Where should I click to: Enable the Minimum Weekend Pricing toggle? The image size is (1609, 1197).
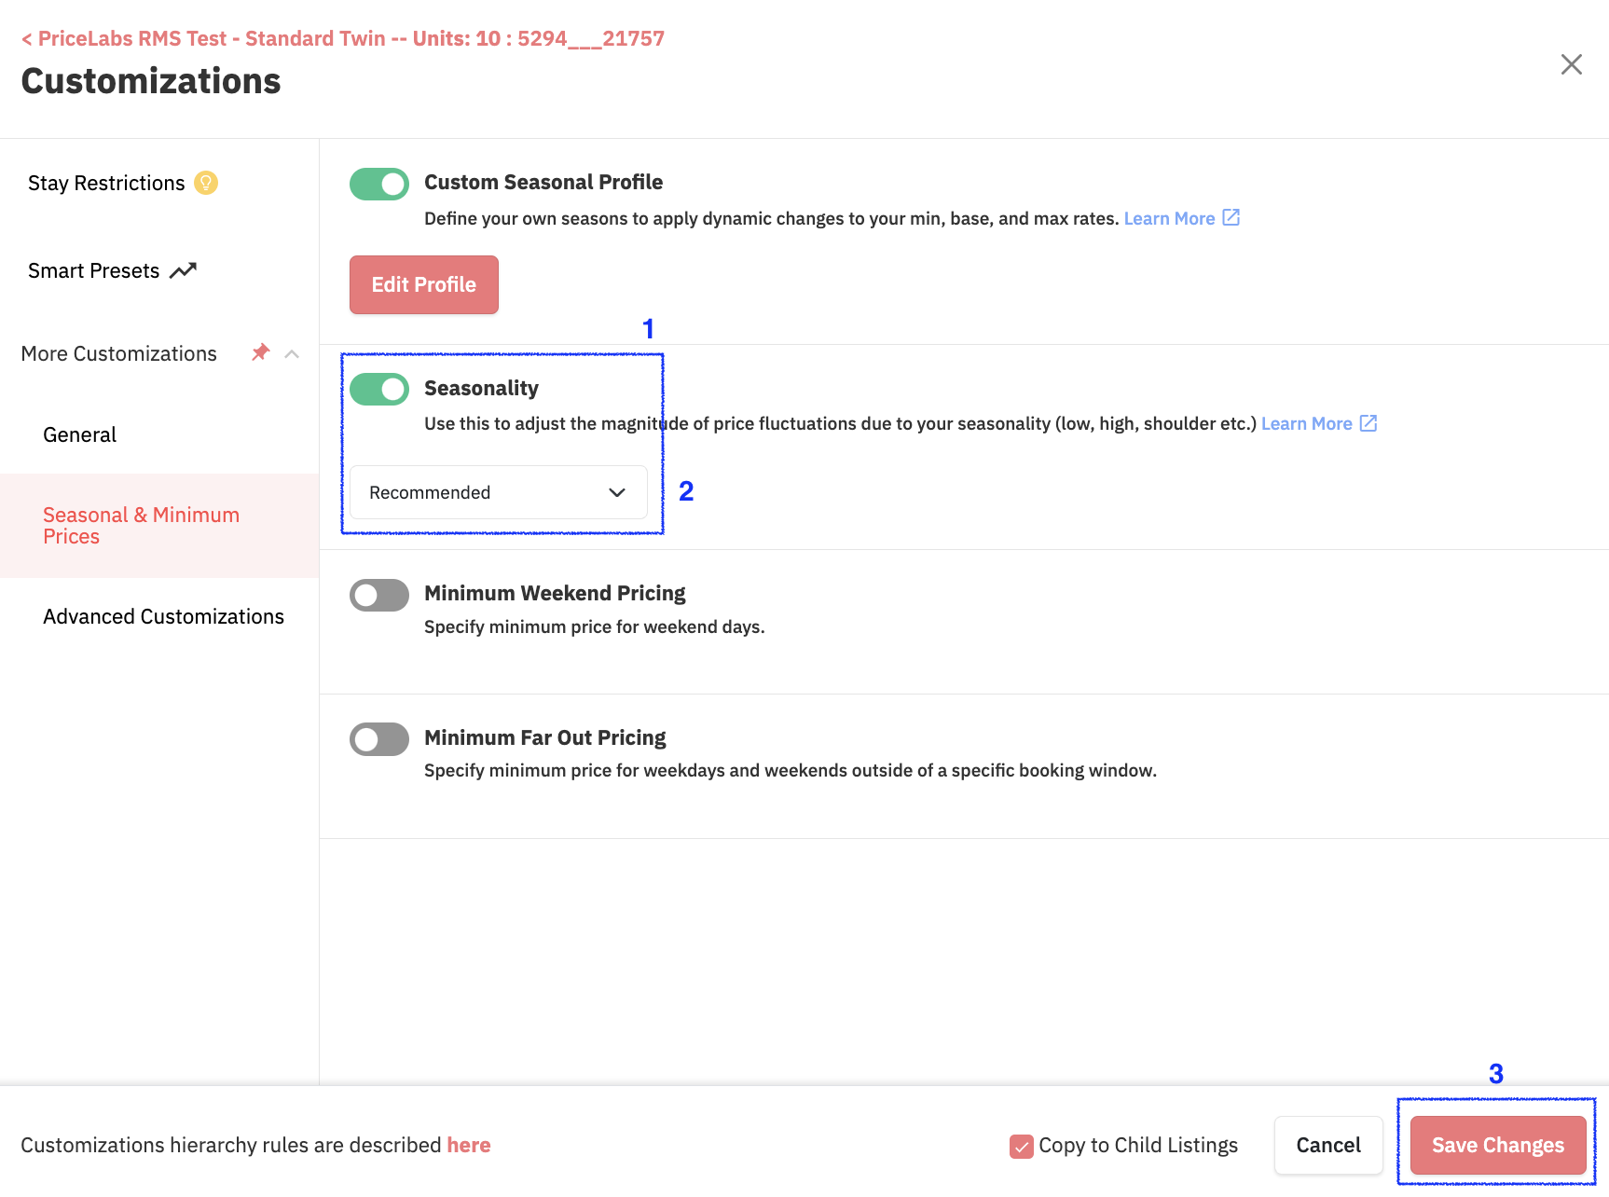tap(379, 595)
